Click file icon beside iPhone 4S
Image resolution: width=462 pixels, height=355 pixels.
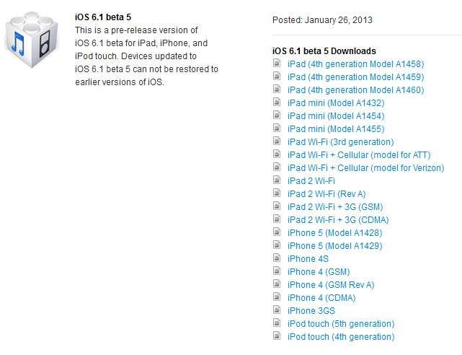(277, 258)
